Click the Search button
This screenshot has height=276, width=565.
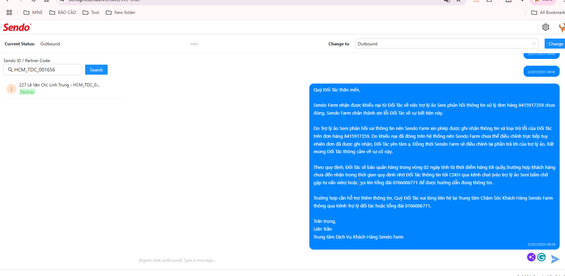tap(96, 70)
